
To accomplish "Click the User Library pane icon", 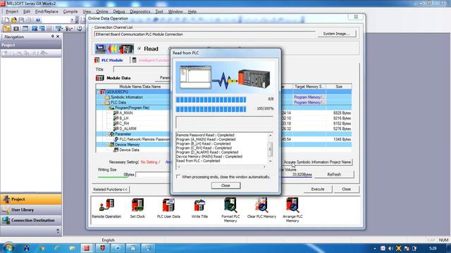I will (x=6, y=209).
